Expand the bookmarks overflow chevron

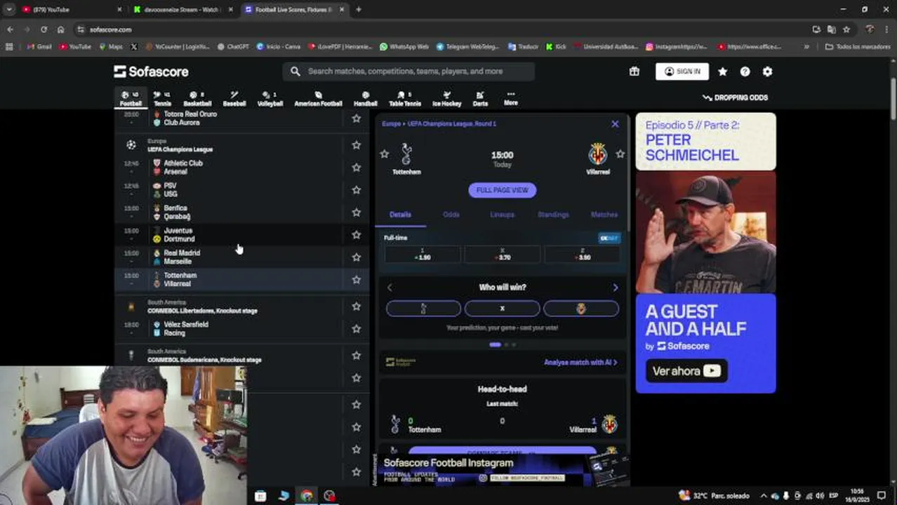pyautogui.click(x=806, y=46)
